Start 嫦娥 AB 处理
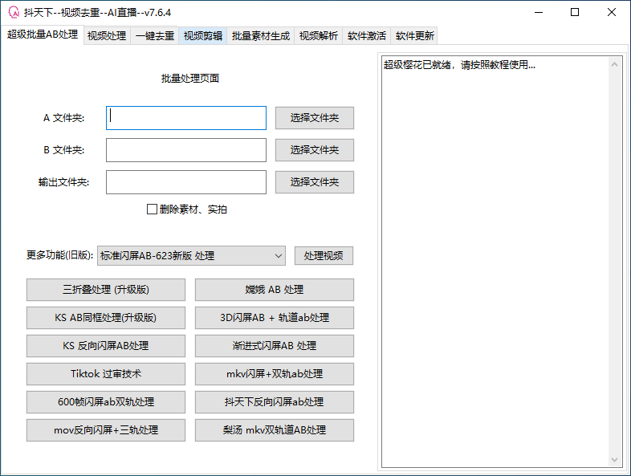 [274, 290]
